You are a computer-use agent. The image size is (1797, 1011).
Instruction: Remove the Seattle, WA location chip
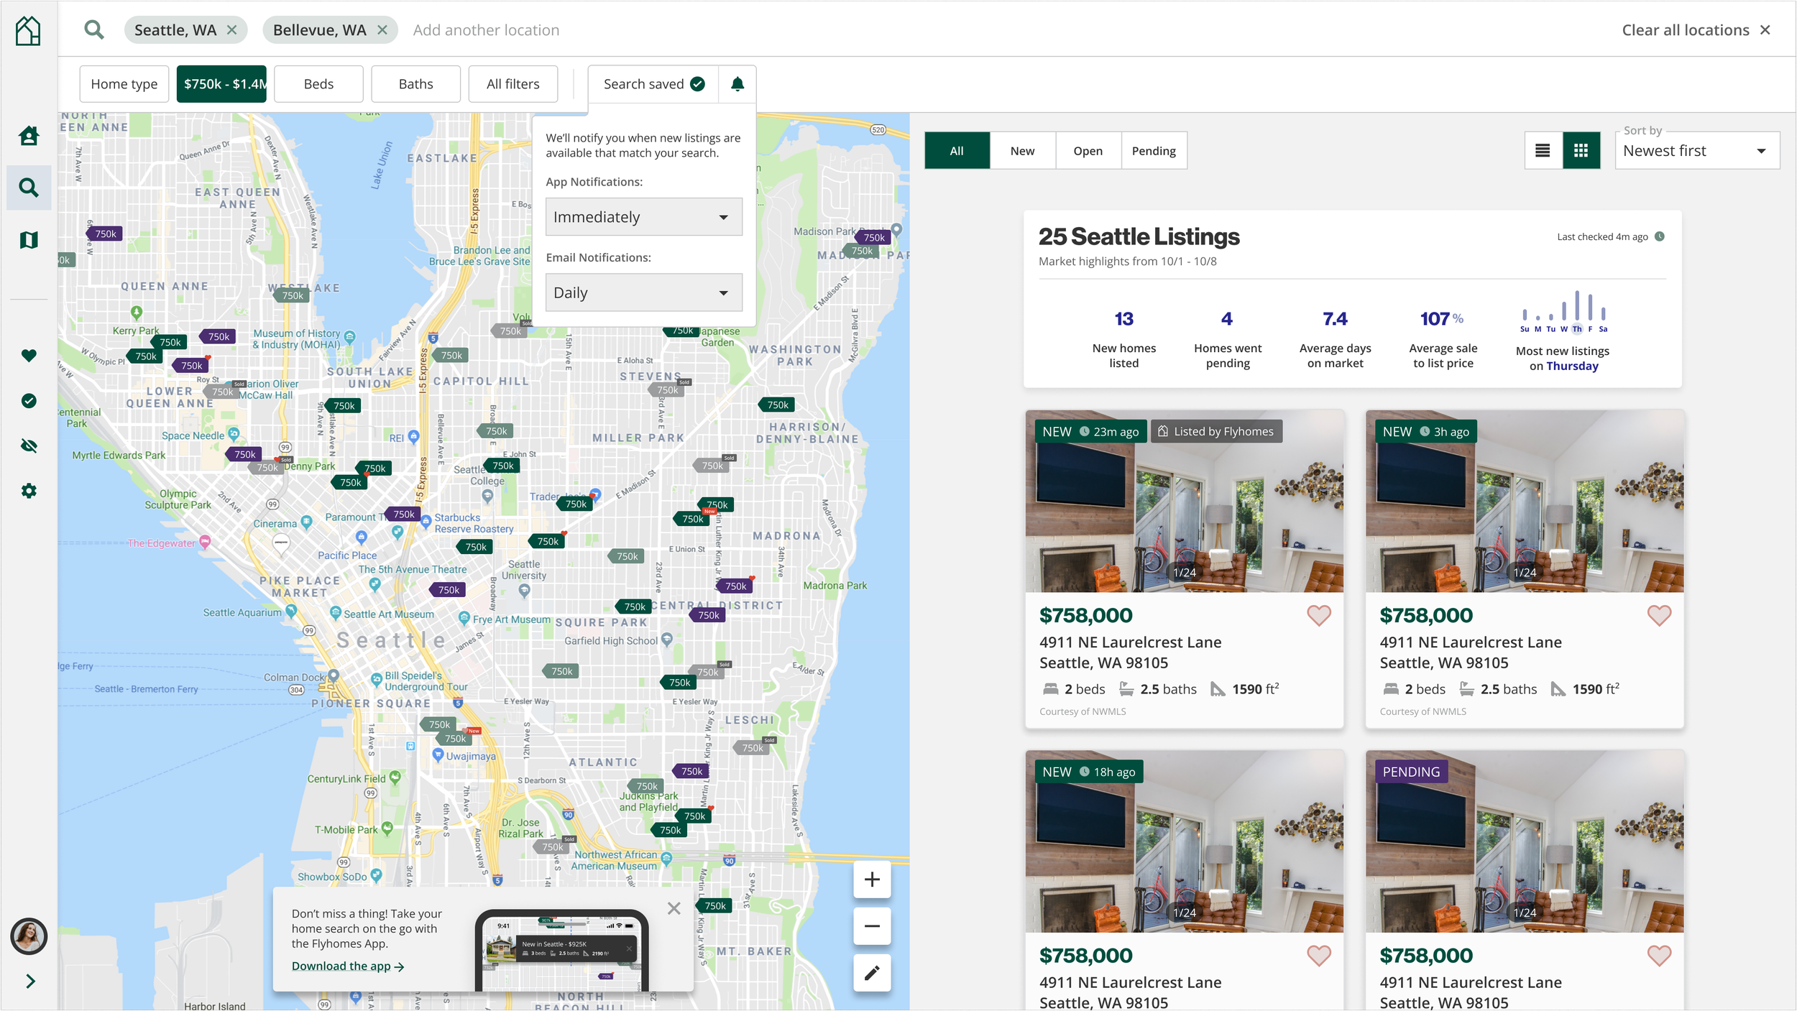click(x=232, y=29)
